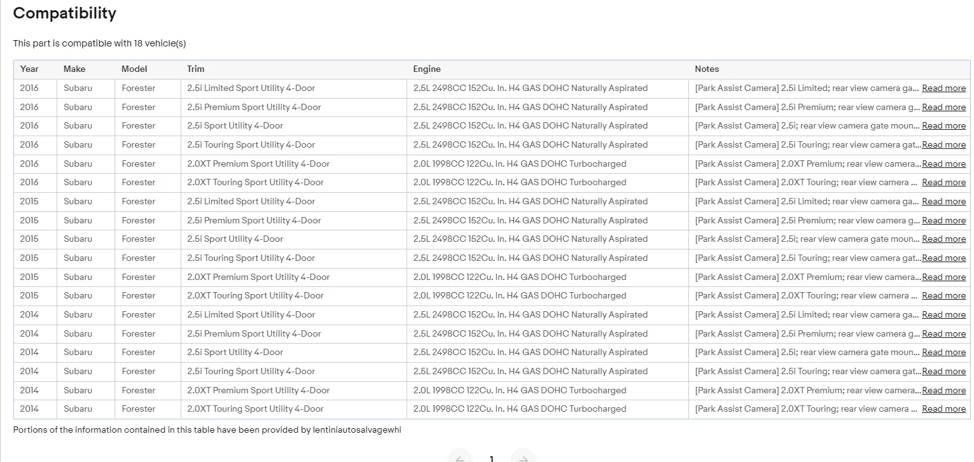Click the Compatibility section heading

tap(65, 13)
